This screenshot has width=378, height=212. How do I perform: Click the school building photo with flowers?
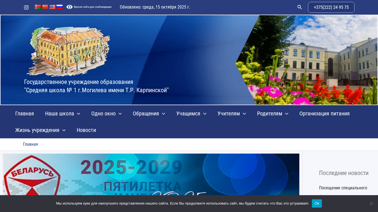pyautogui.click(x=307, y=60)
